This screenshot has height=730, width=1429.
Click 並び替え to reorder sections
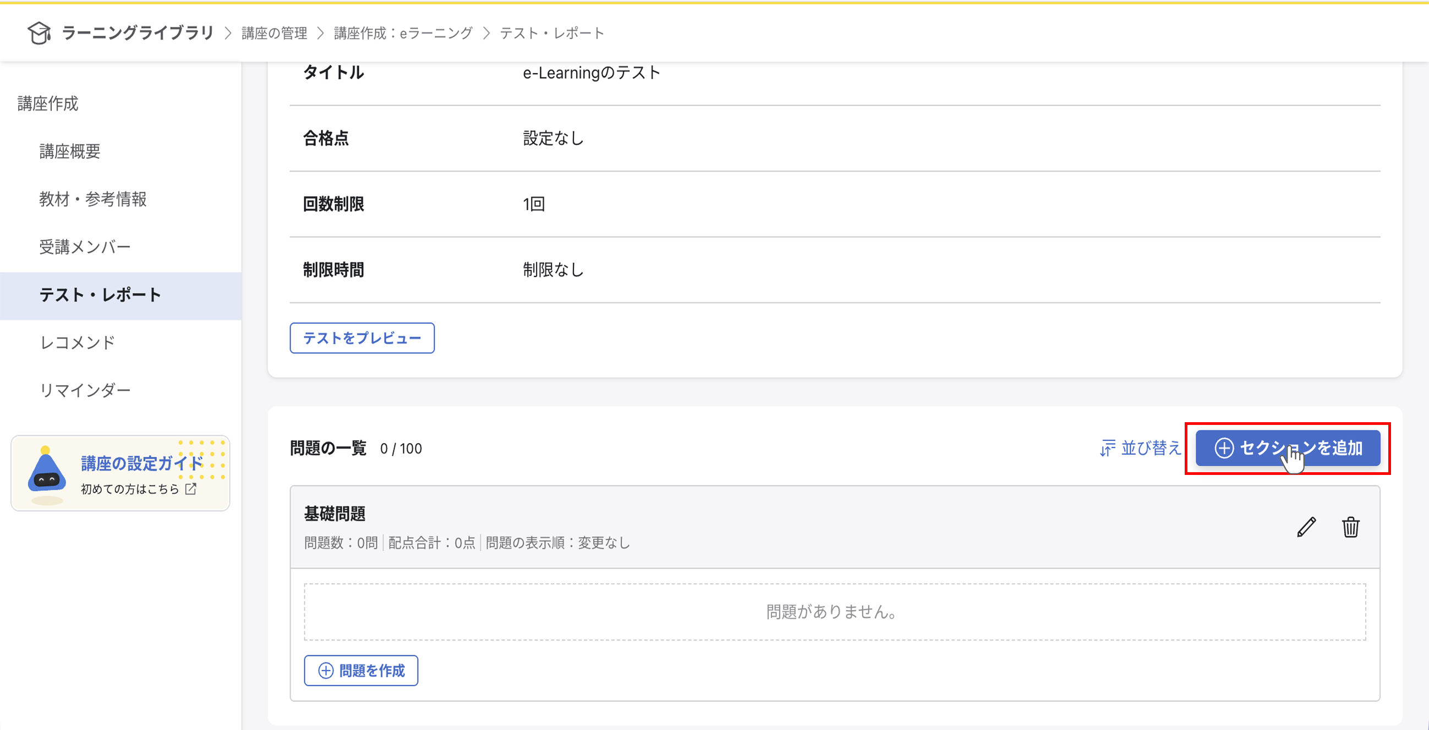tap(1152, 449)
